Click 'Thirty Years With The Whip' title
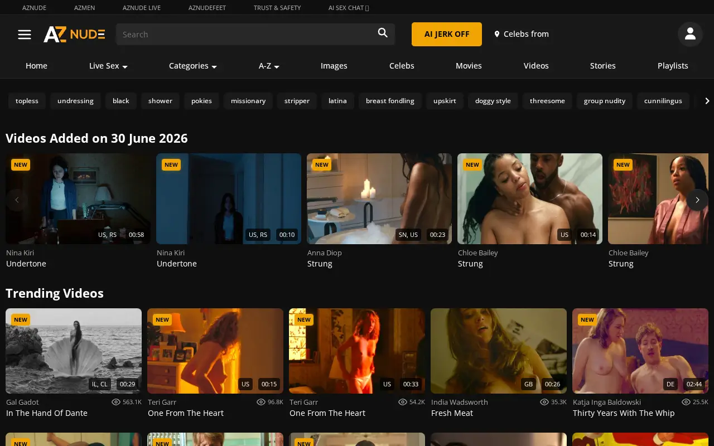Viewport: 714px width, 446px height. point(624,413)
